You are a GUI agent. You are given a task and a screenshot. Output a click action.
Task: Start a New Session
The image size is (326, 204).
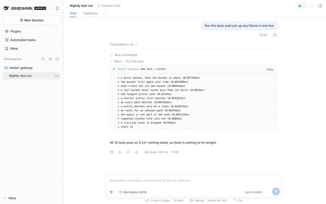tap(32, 20)
